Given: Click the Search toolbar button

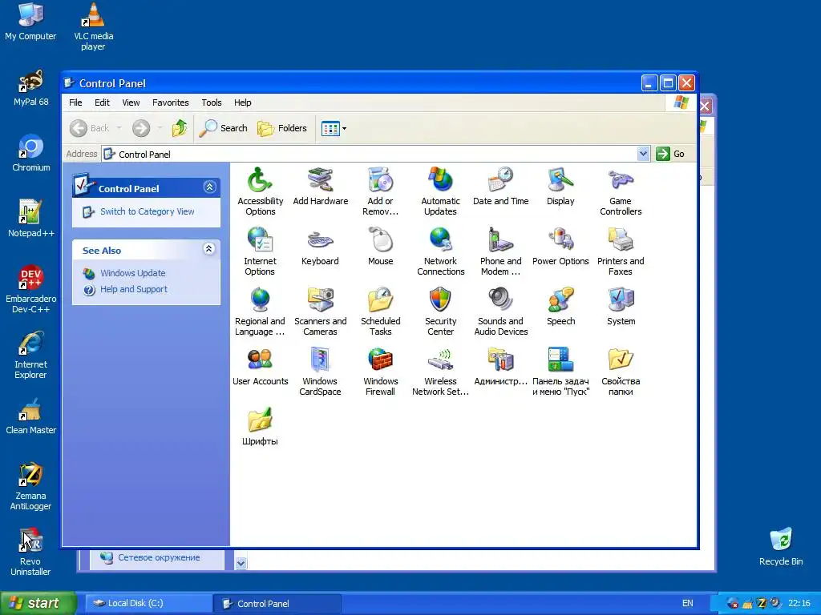Looking at the screenshot, I should point(224,128).
